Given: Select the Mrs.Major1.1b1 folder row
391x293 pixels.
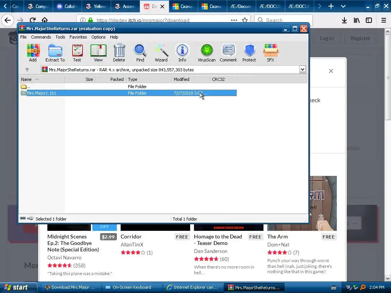Looking at the screenshot, I should coord(128,93).
